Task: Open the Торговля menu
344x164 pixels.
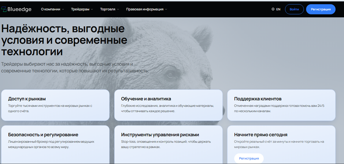Action: pyautogui.click(x=108, y=9)
